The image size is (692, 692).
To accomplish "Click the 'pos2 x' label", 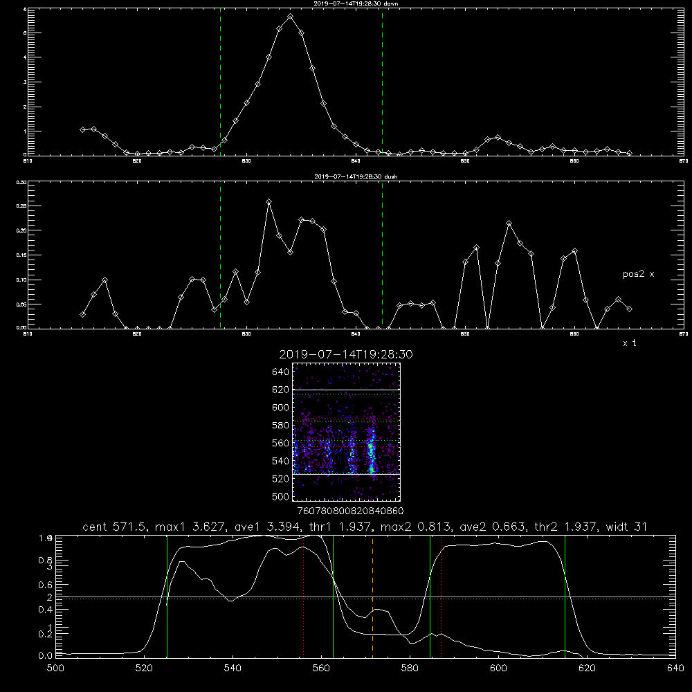I will [638, 274].
